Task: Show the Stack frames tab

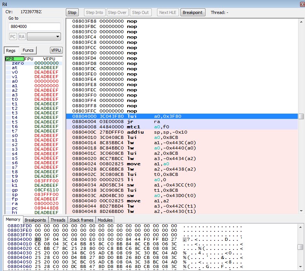Action: [x=81, y=220]
